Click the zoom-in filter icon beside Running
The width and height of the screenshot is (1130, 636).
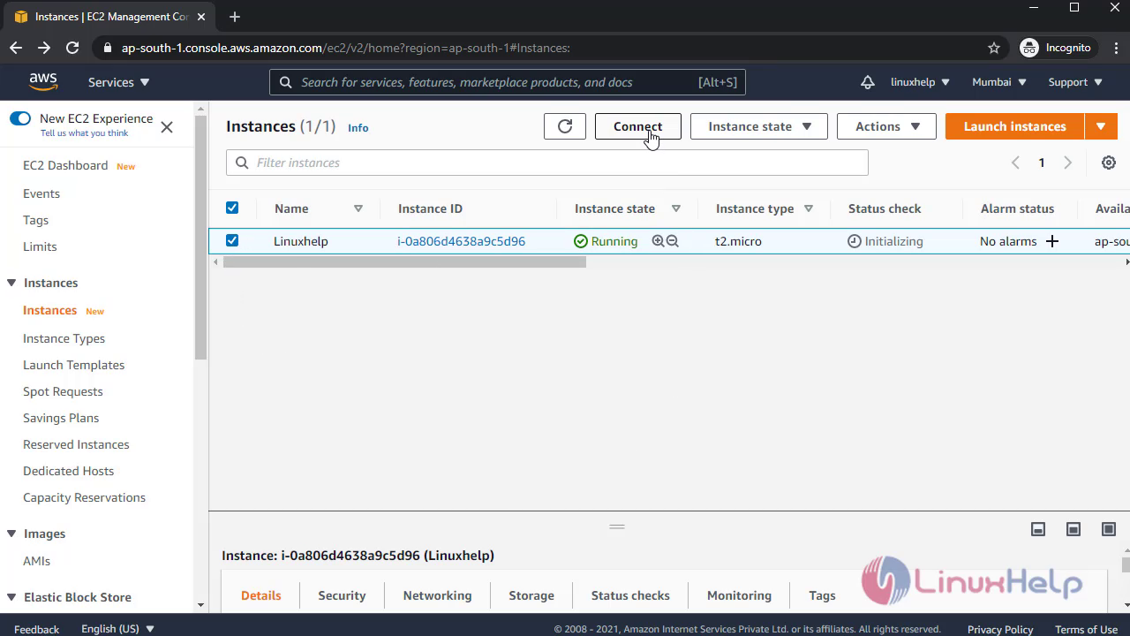pos(658,241)
